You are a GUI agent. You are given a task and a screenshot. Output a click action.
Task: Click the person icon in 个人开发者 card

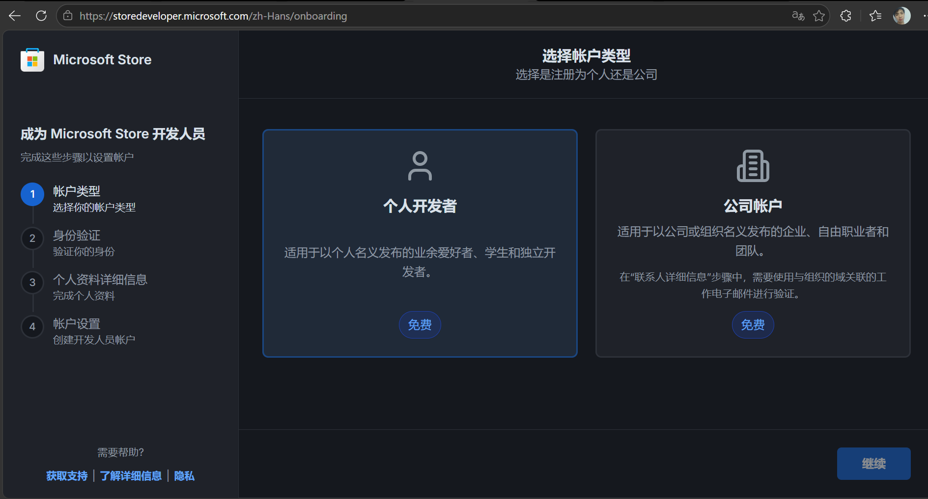tap(420, 166)
